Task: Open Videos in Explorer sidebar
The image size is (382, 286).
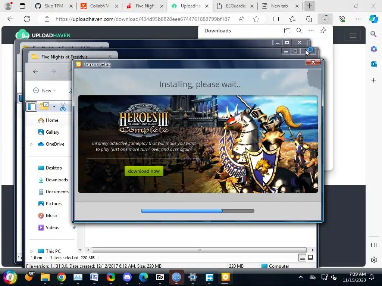Action: [x=49, y=228]
